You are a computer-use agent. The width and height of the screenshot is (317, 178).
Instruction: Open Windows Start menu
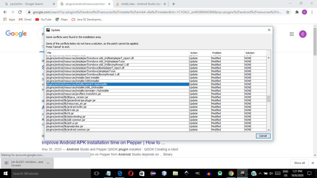coord(6,173)
